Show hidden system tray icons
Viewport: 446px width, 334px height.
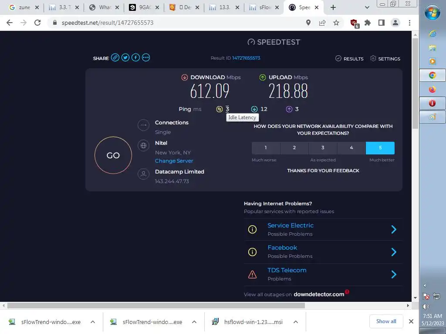[x=425, y=285]
